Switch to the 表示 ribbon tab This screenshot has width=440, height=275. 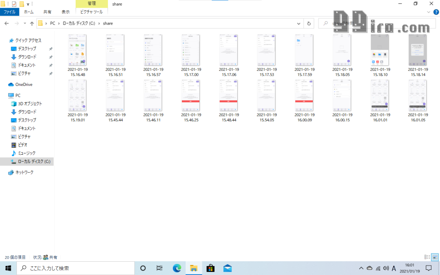pyautogui.click(x=65, y=12)
